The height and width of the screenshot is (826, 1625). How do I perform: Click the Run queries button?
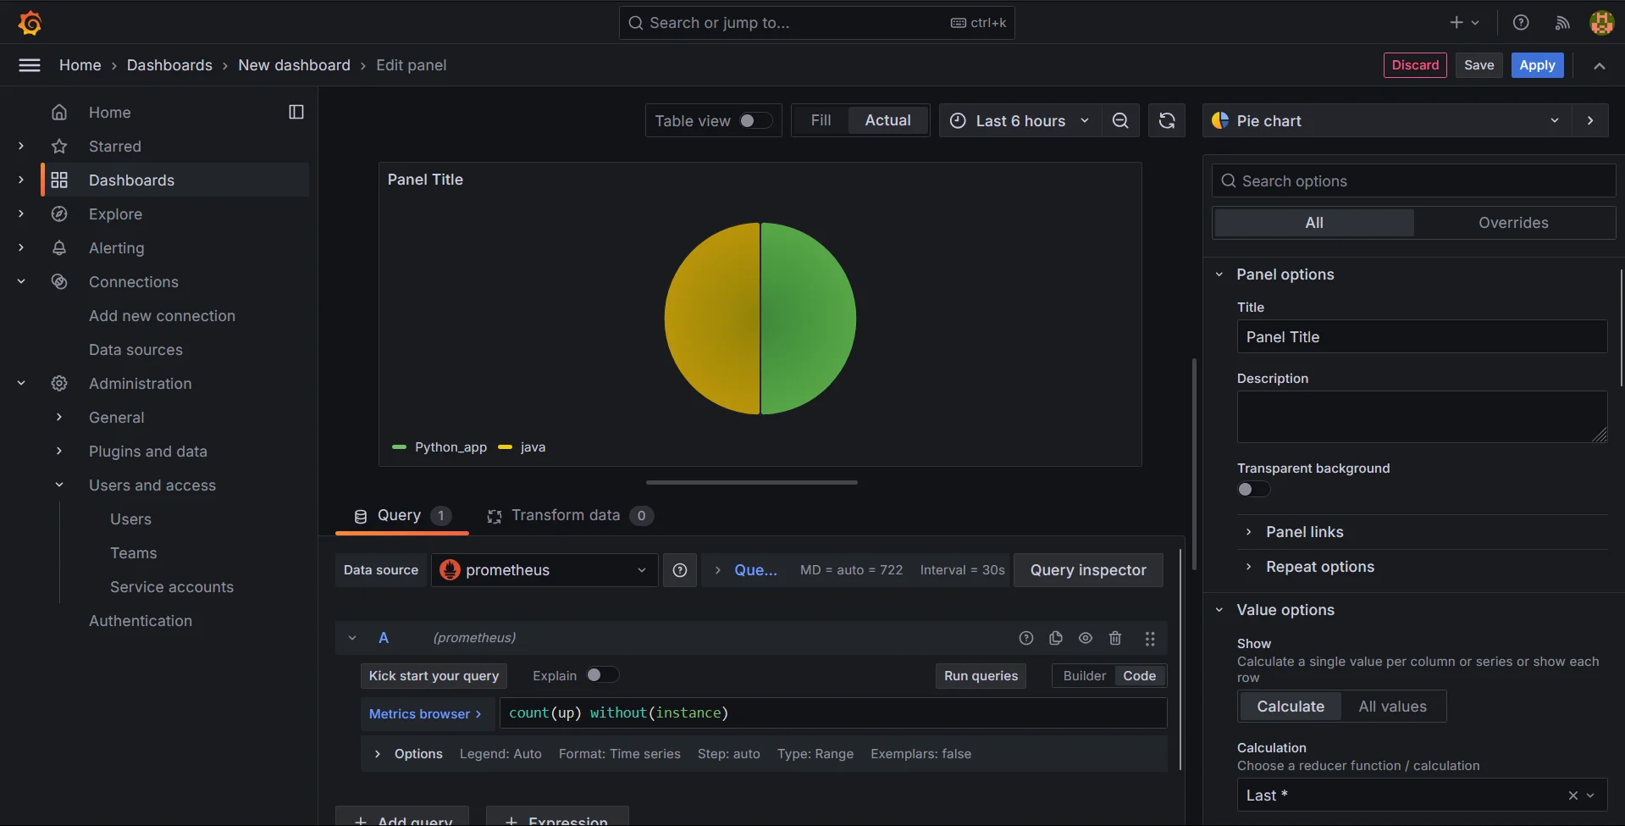pyautogui.click(x=981, y=676)
